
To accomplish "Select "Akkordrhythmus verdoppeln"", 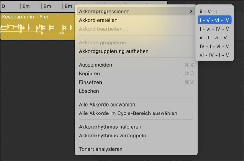I will pyautogui.click(x=111, y=136).
